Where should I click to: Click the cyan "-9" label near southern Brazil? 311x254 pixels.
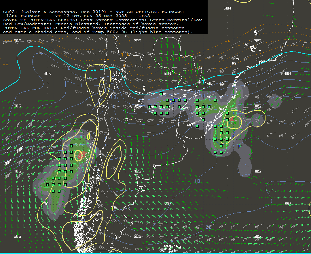click(202, 82)
